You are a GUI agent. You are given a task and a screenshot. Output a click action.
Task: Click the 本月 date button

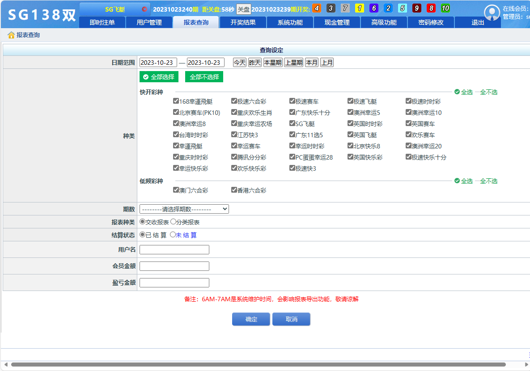(x=312, y=63)
